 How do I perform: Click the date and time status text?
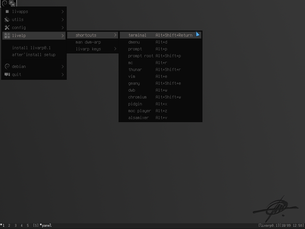(291, 226)
